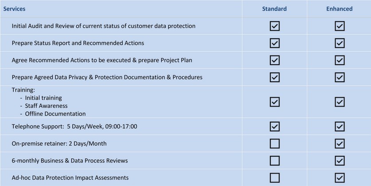Uncheck Standard box for Telephone Support
The image size is (371, 186).
coord(274,127)
